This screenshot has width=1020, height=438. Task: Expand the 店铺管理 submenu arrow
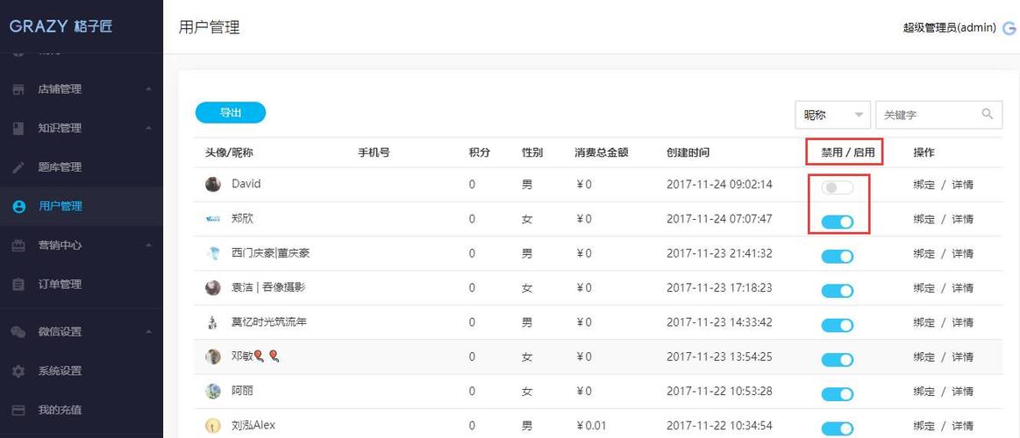[148, 89]
